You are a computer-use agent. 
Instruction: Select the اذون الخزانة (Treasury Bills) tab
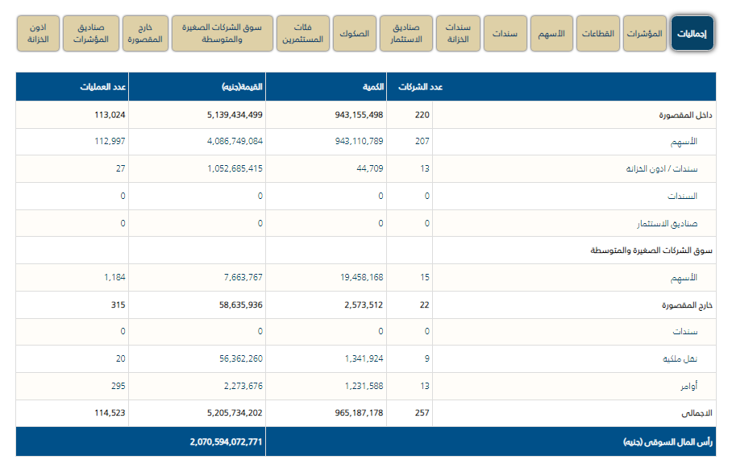[38, 33]
